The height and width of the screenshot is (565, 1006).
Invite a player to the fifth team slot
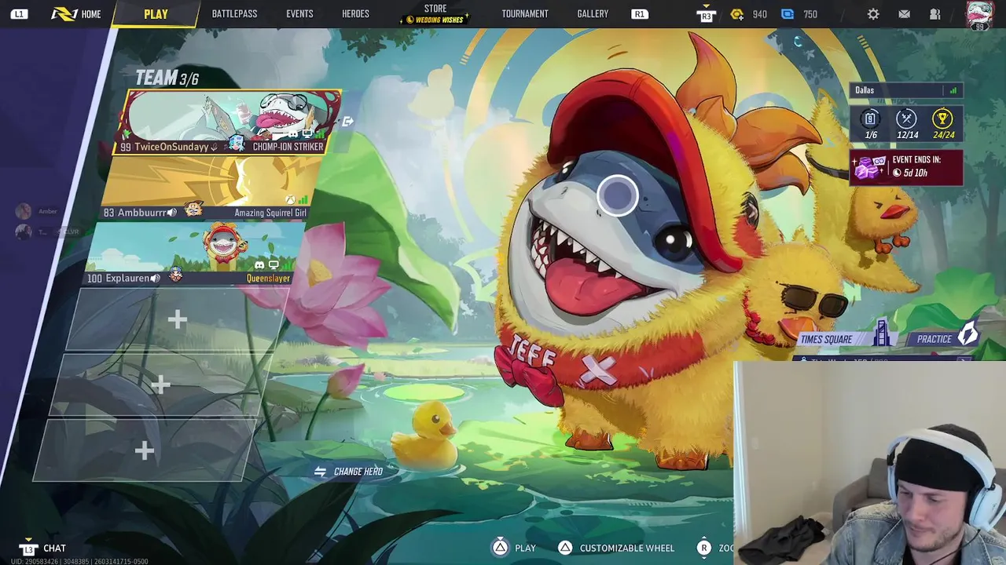pyautogui.click(x=160, y=385)
